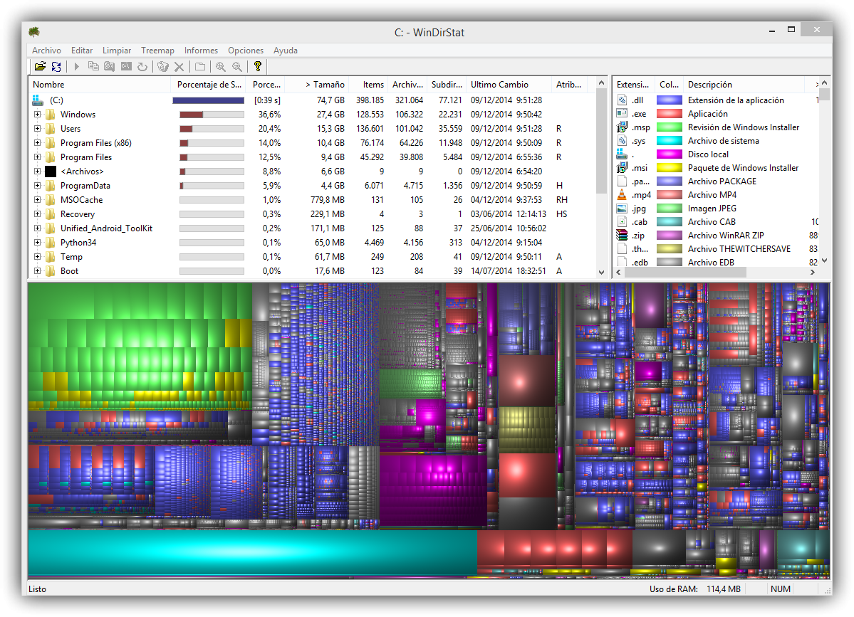Sort by the Tamaño column header
Image resolution: width=854 pixels, height=617 pixels.
coord(325,85)
